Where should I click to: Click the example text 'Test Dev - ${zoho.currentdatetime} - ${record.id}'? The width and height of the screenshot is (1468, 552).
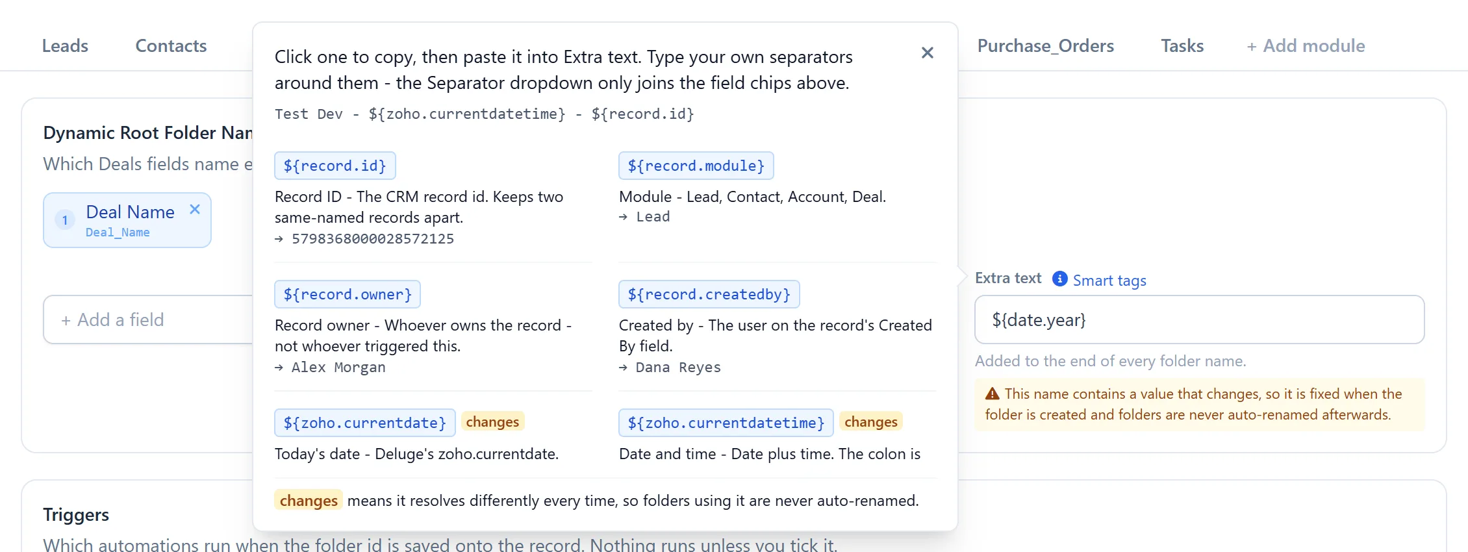pyautogui.click(x=485, y=114)
